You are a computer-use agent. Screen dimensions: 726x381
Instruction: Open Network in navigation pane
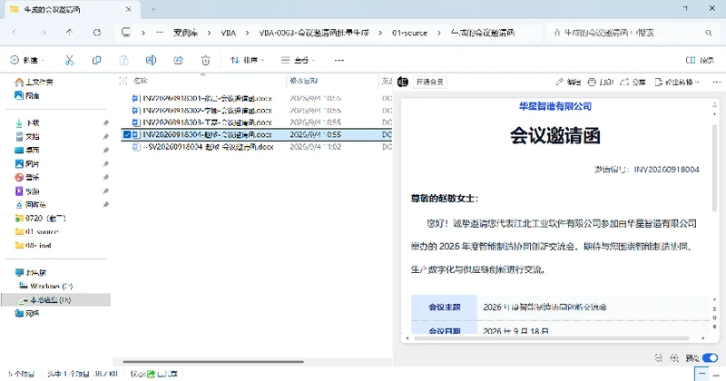point(27,313)
